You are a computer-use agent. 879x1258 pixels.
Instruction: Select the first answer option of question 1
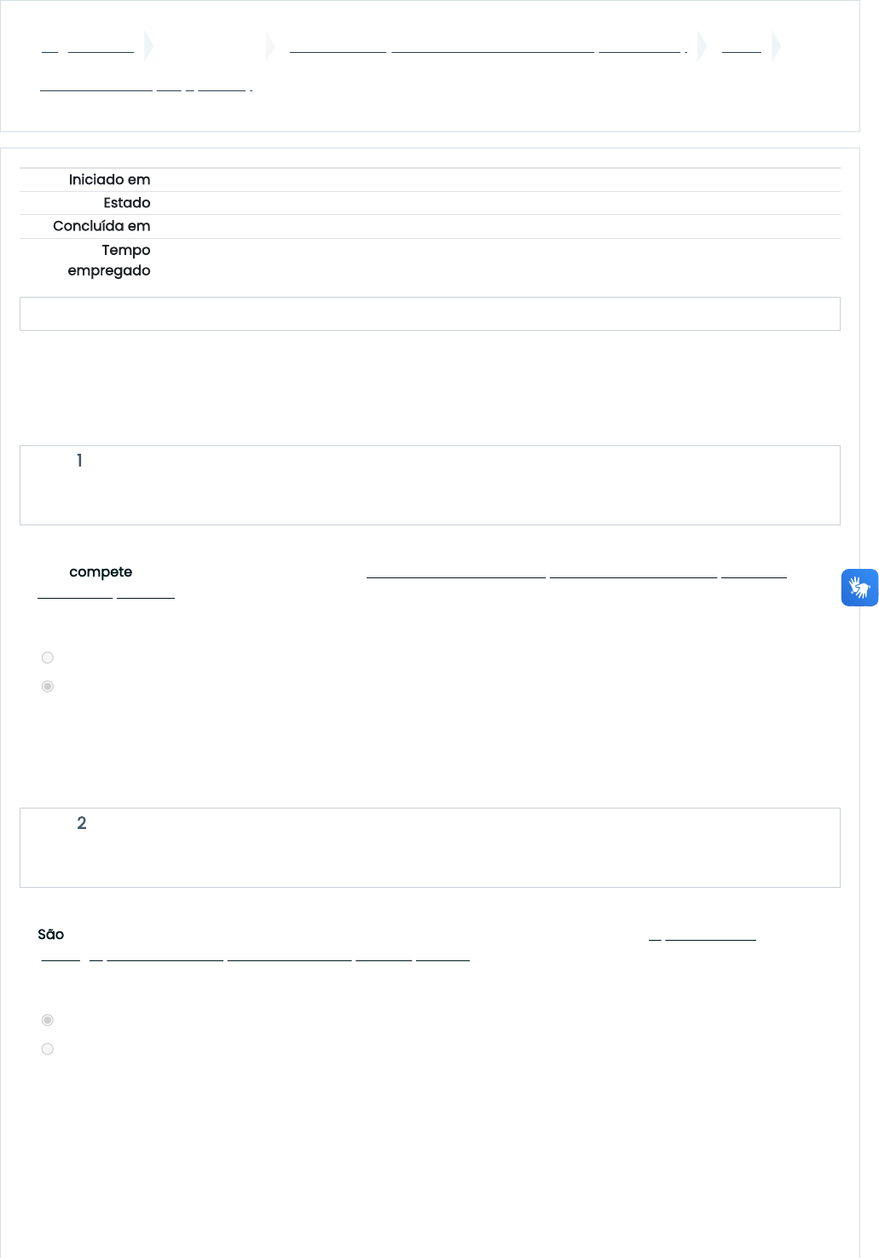coord(48,658)
